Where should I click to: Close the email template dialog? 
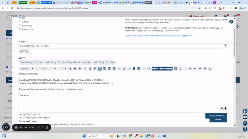231,22
